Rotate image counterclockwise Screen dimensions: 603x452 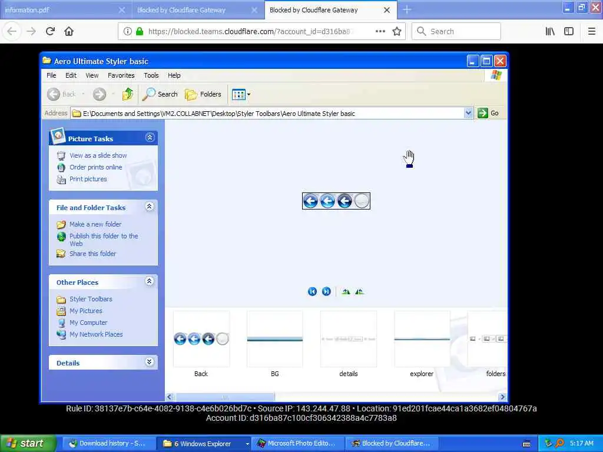tap(360, 292)
